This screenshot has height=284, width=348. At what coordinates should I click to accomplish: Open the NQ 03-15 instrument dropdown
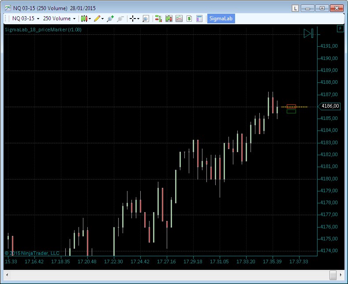(x=26, y=19)
